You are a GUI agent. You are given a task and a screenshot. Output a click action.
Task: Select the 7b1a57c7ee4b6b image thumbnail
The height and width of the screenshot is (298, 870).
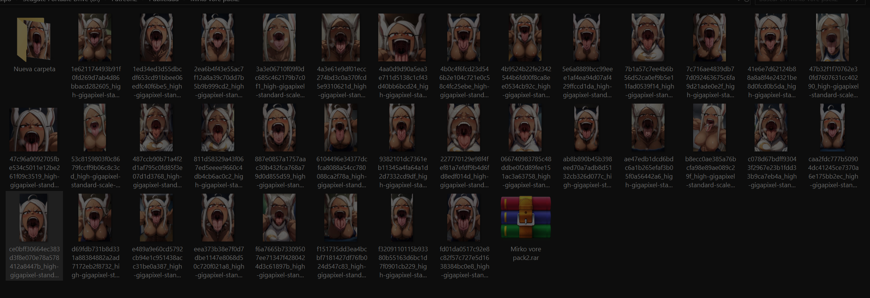(648, 37)
